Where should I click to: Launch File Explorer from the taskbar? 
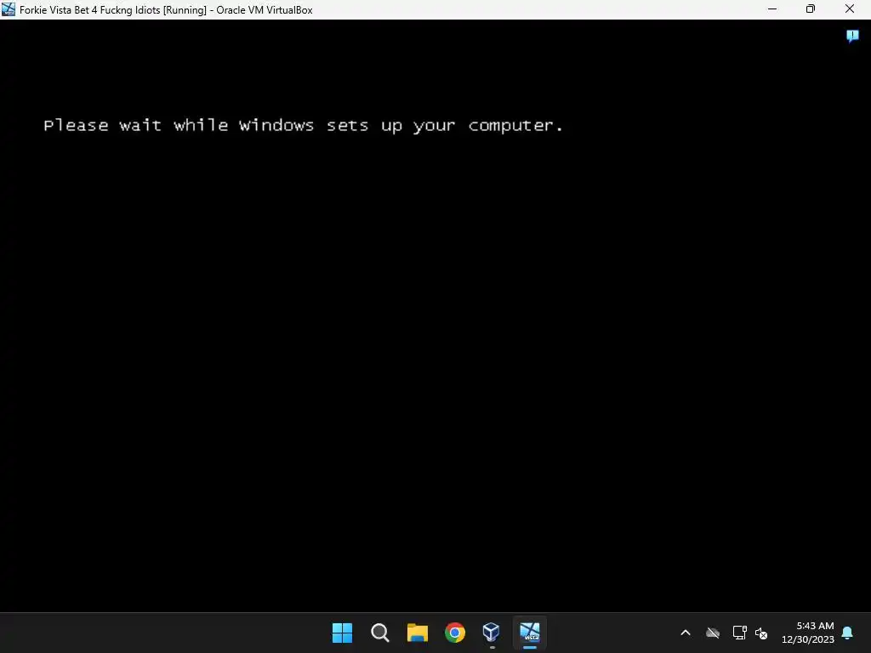click(x=417, y=633)
